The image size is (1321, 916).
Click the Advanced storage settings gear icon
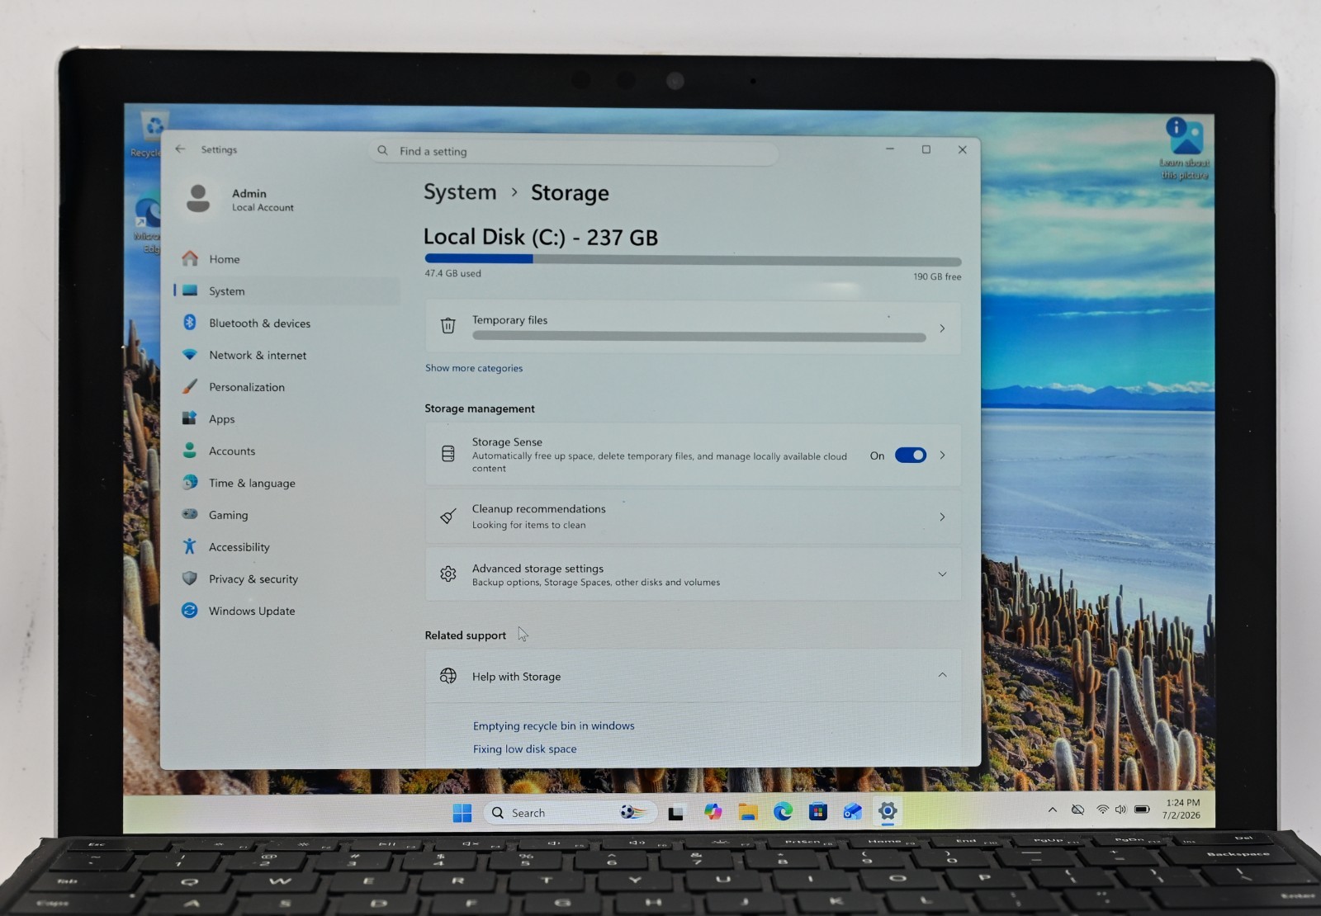[x=447, y=574]
